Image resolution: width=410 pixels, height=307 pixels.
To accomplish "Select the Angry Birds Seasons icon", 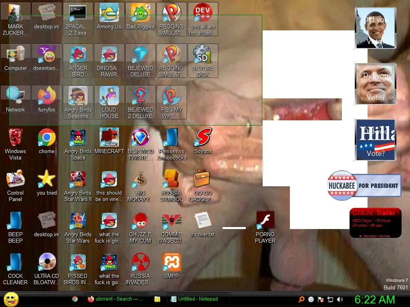I will tap(78, 102).
